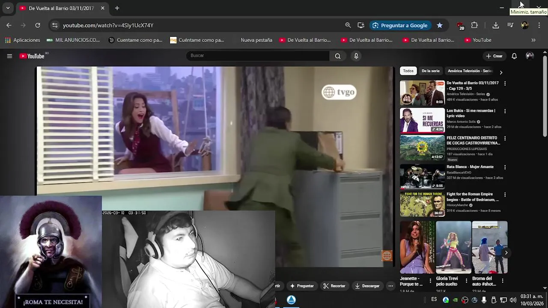Select the De la serie filter chip
The width and height of the screenshot is (548, 308).
431,71
